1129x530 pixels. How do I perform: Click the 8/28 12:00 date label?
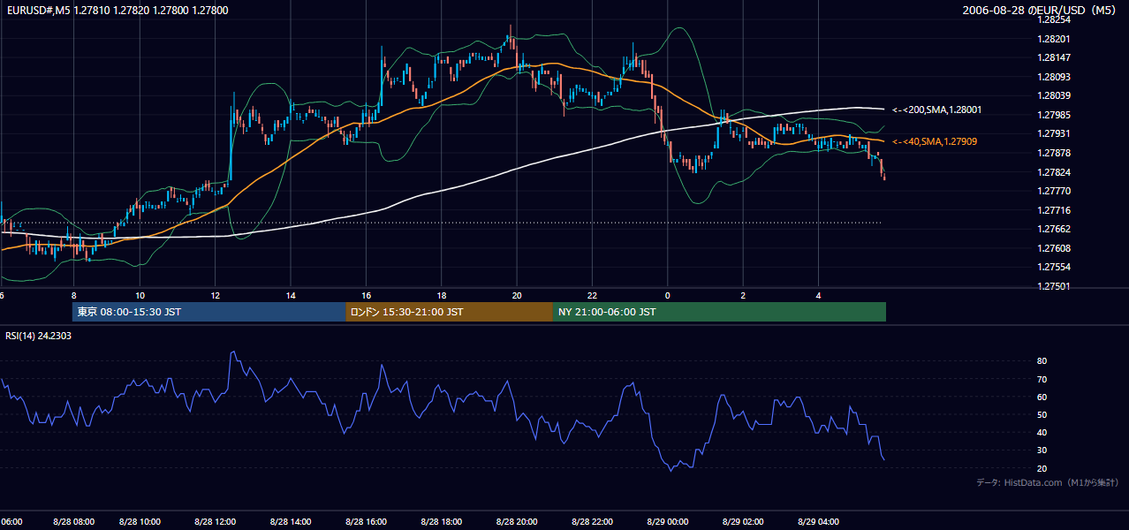tap(215, 522)
